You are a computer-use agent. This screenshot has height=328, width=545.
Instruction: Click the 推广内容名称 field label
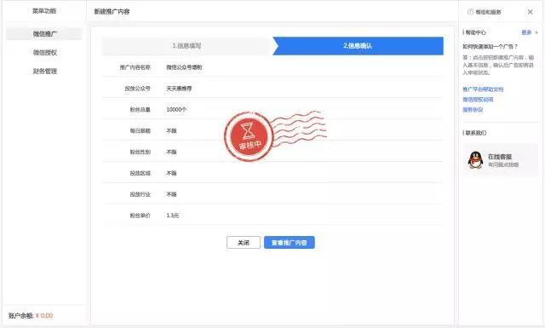(135, 67)
